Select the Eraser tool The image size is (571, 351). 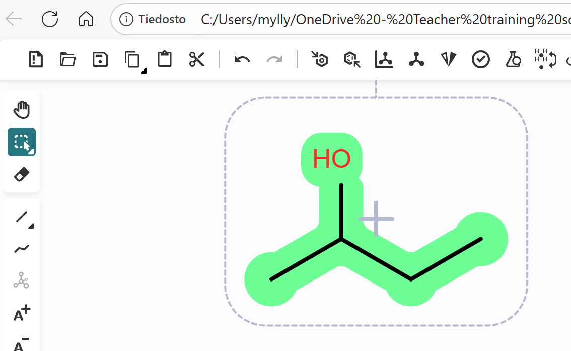click(22, 174)
